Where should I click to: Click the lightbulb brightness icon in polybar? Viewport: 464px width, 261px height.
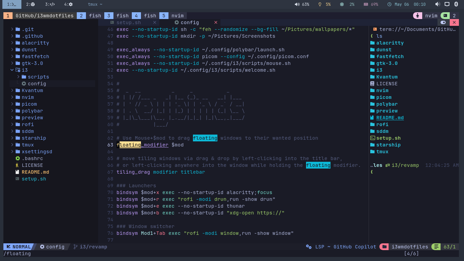pyautogui.click(x=320, y=4)
